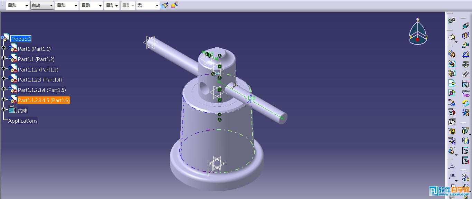Apply an Angle Constraint
The width and height of the screenshot is (472, 199).
pyautogui.click(x=465, y=54)
